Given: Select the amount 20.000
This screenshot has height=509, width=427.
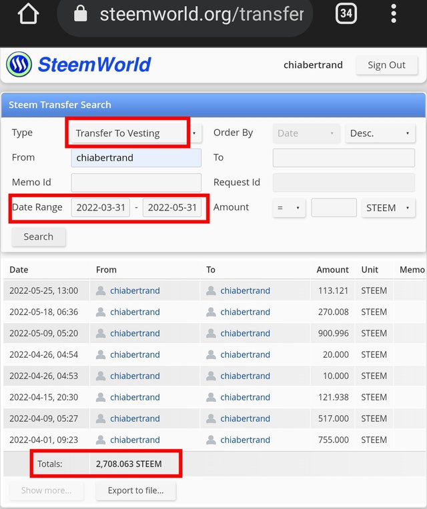Looking at the screenshot, I should pyautogui.click(x=336, y=354).
